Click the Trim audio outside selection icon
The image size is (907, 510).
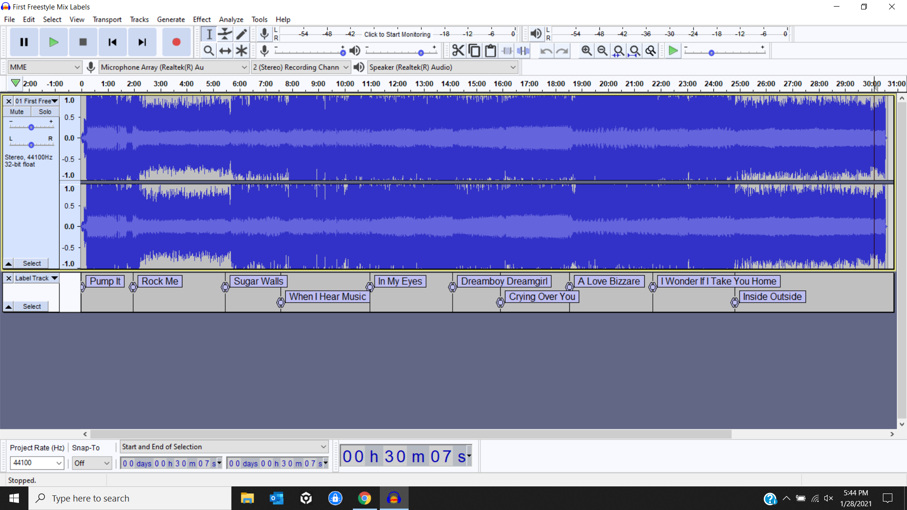tap(507, 51)
